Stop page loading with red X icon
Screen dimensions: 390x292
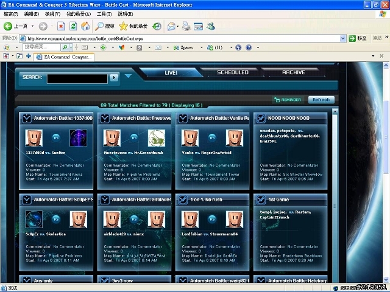click(x=61, y=26)
